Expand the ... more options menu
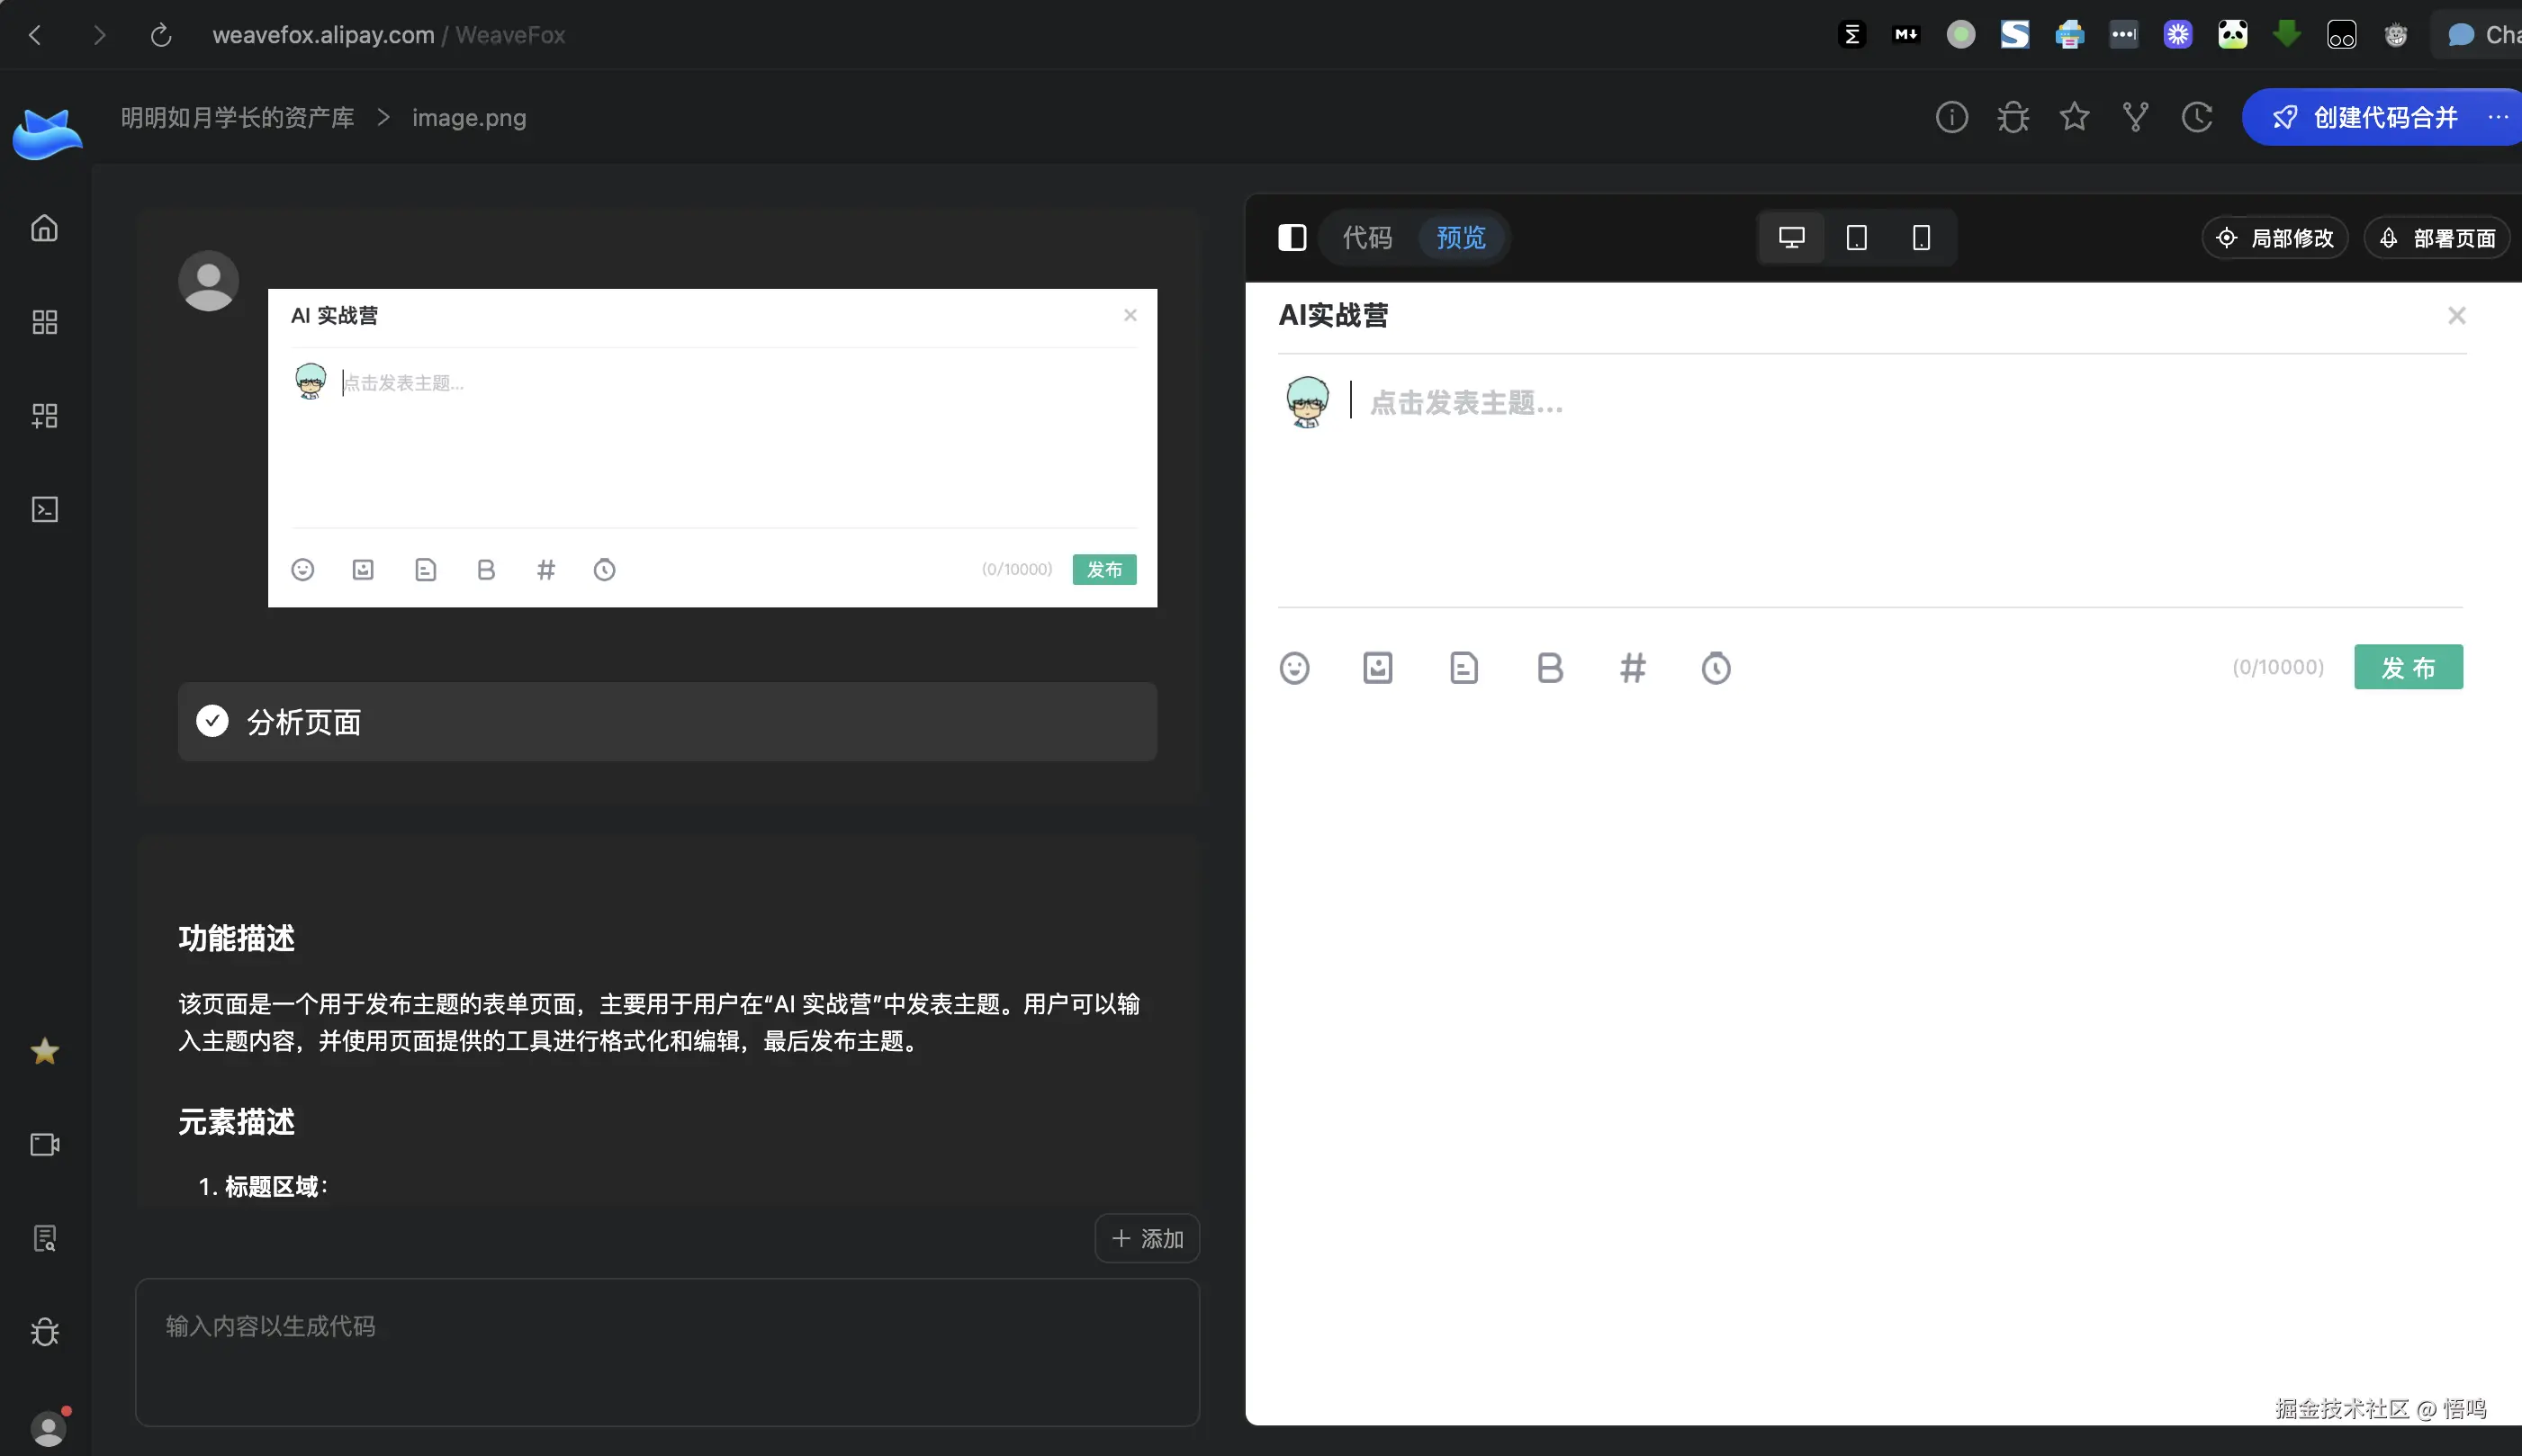2522x1456 pixels. click(2498, 117)
